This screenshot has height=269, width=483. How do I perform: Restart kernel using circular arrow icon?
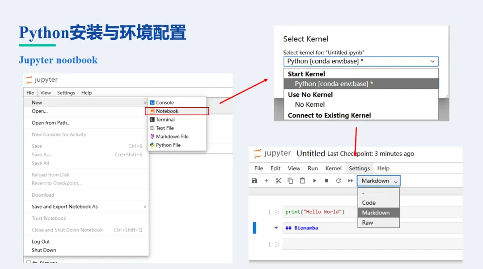(339, 181)
